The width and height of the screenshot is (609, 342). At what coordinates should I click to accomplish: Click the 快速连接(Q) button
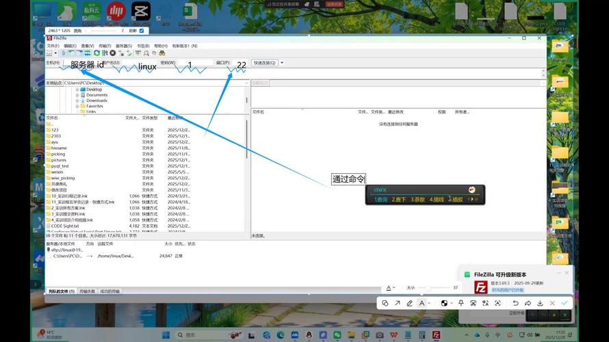[264, 63]
